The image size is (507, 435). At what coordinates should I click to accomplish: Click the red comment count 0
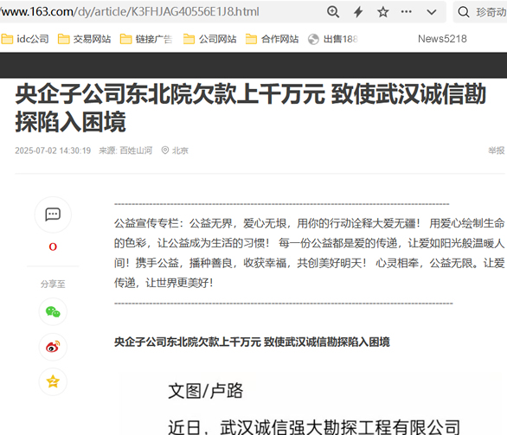53,247
